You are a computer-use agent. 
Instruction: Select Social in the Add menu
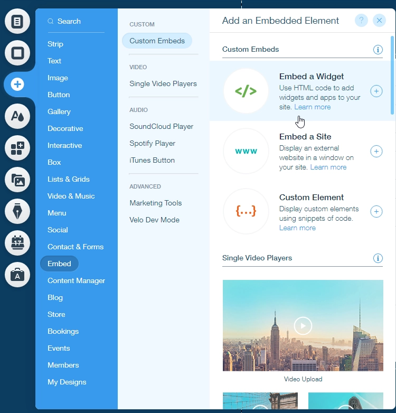tap(58, 230)
